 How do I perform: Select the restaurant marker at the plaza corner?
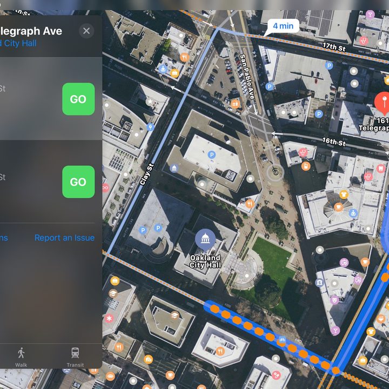250,204
